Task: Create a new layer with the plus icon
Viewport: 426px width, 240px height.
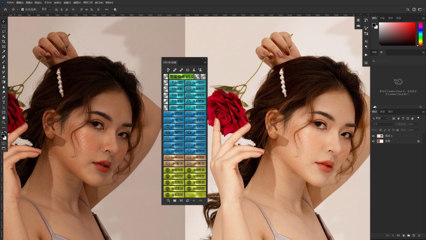Action: tap(414, 235)
